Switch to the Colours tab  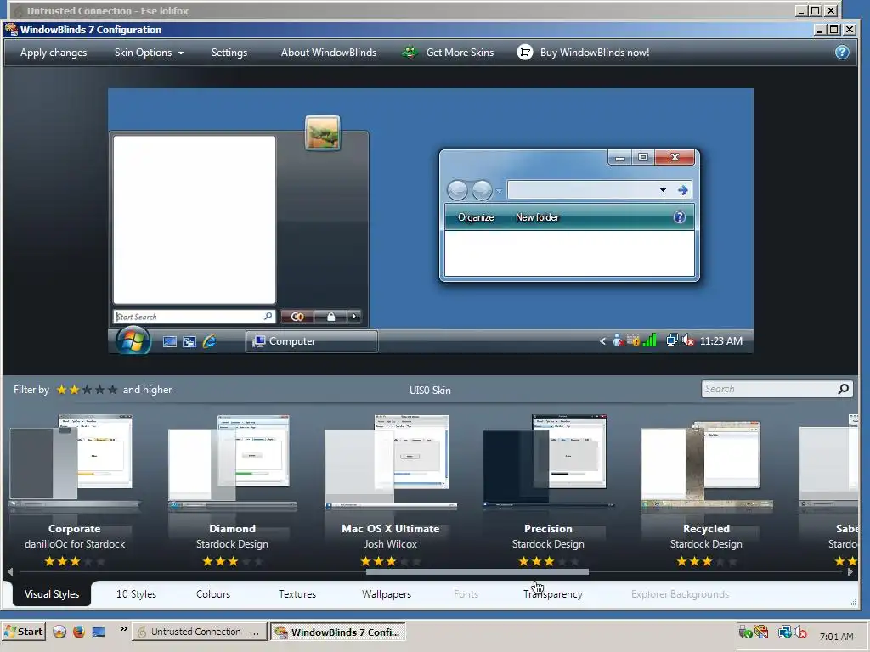[x=213, y=593]
